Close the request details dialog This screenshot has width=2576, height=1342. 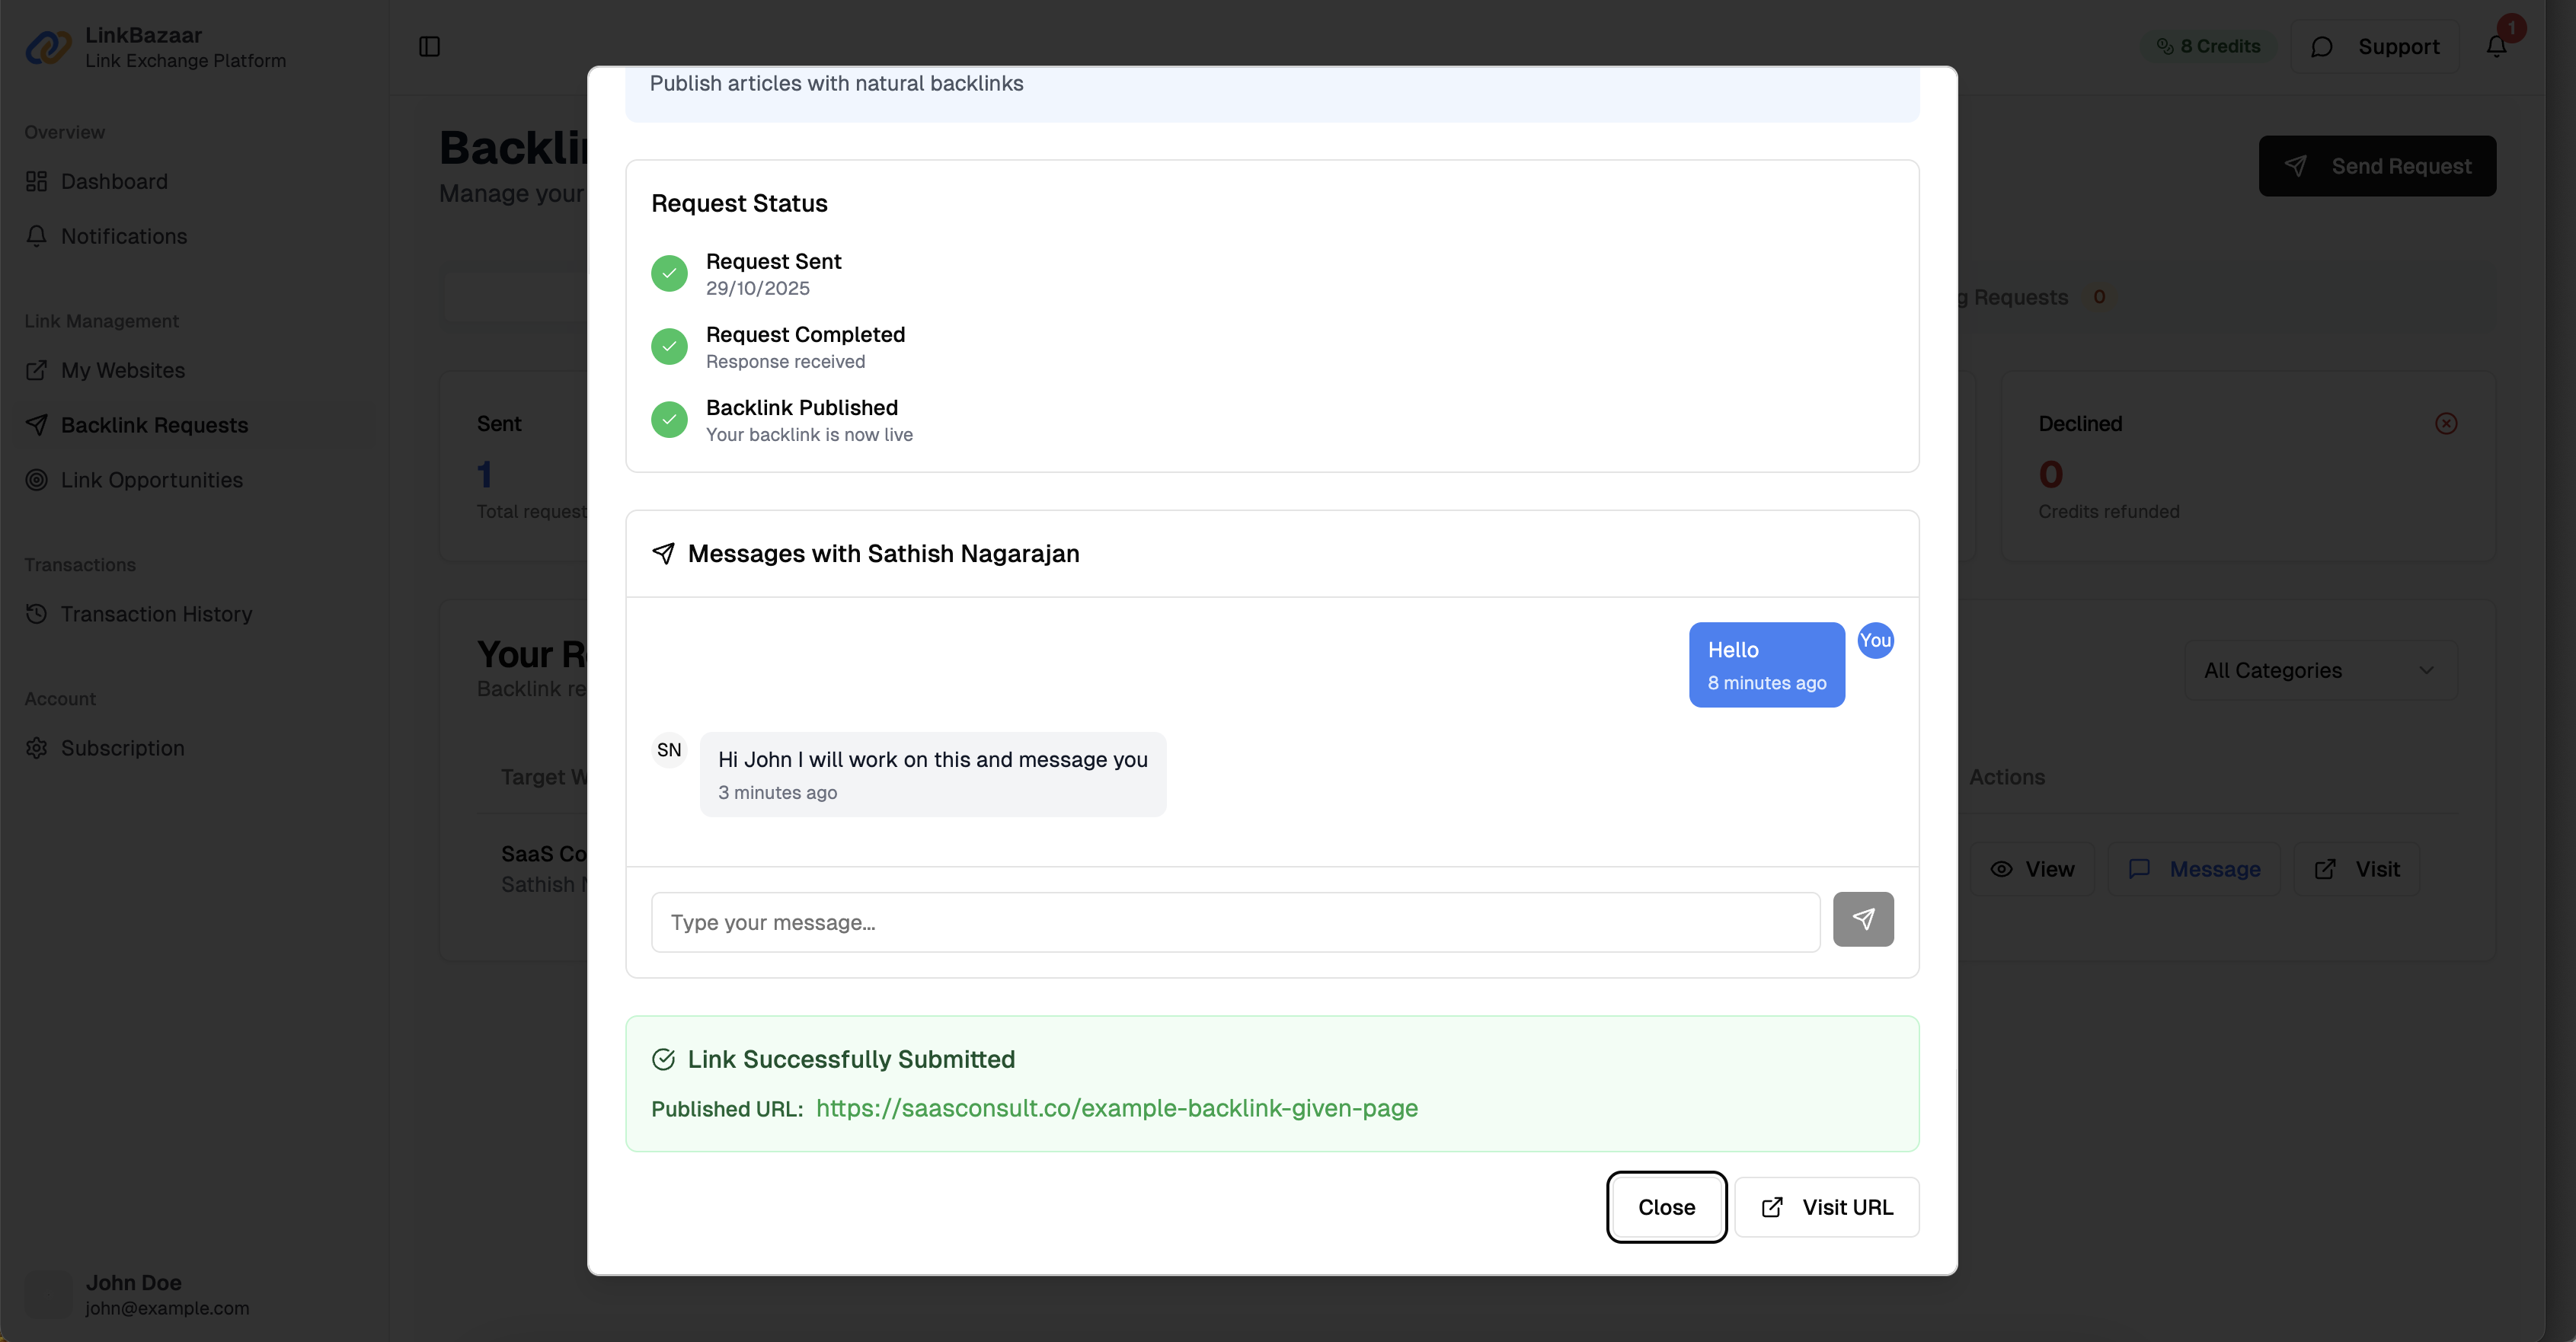[1665, 1207]
